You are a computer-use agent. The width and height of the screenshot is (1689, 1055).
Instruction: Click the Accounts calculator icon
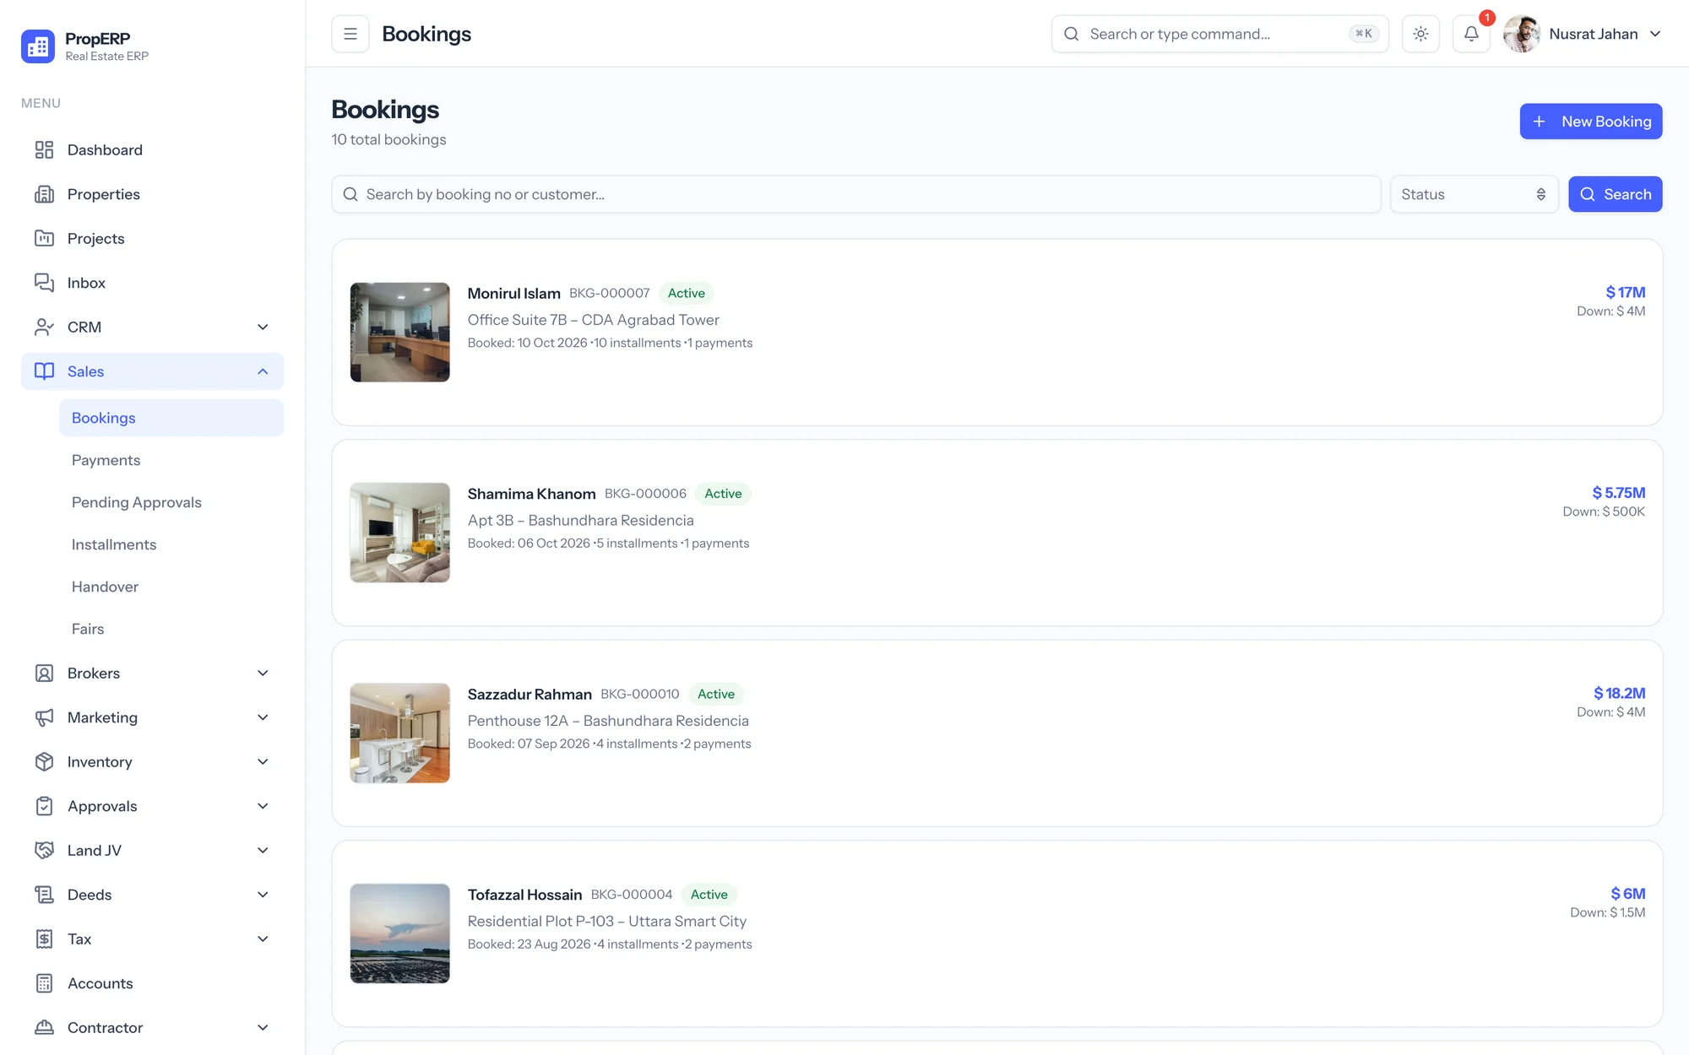point(44,983)
